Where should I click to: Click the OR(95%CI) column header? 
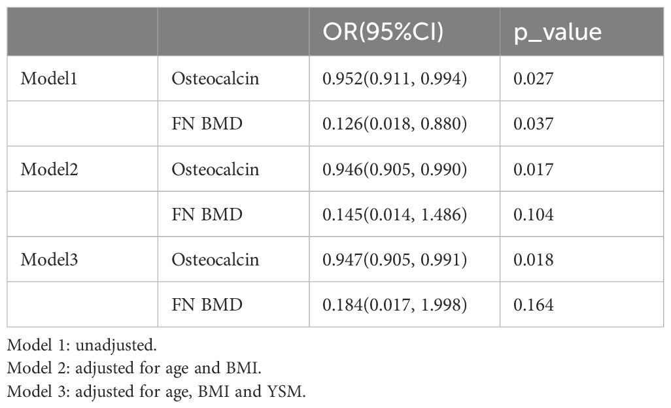pos(384,33)
